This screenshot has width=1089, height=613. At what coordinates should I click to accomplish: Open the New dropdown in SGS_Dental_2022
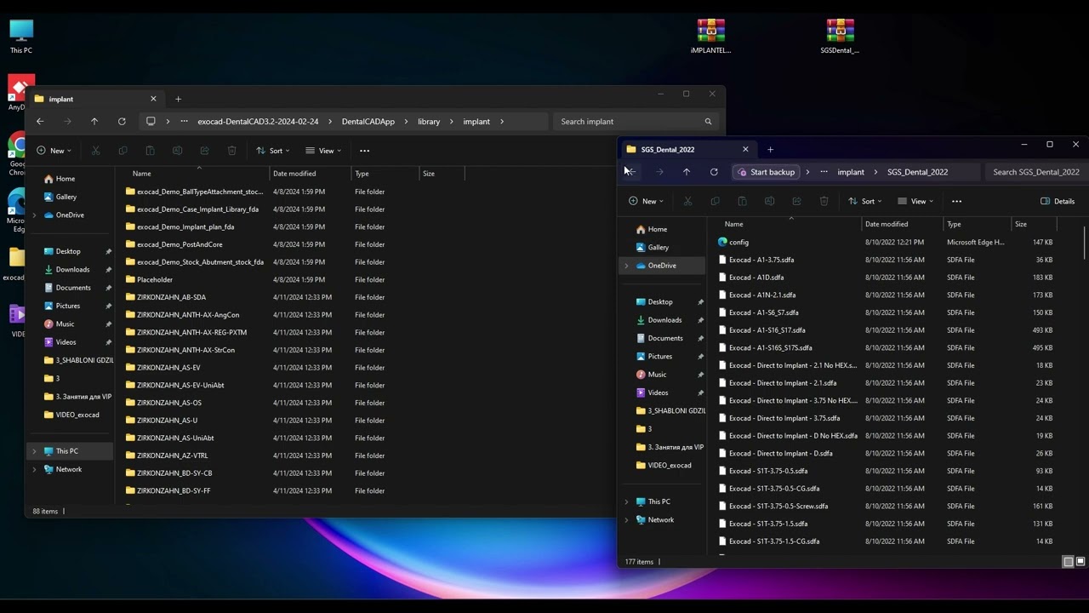(x=645, y=201)
